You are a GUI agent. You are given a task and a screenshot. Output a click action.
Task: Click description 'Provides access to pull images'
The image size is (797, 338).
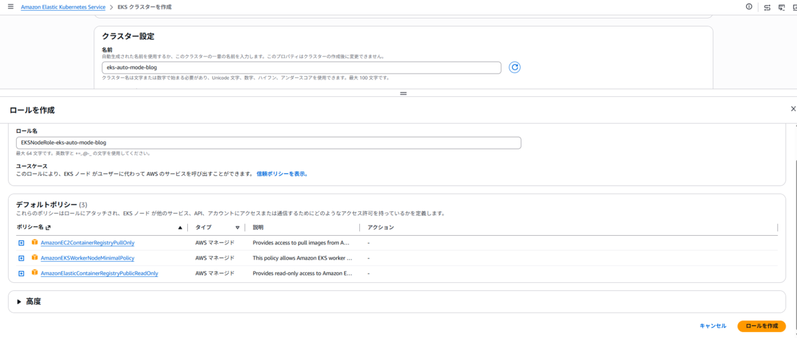click(x=301, y=242)
